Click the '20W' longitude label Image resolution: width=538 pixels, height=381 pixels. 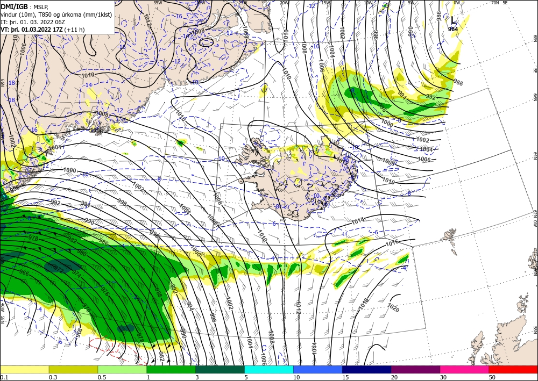284,3
